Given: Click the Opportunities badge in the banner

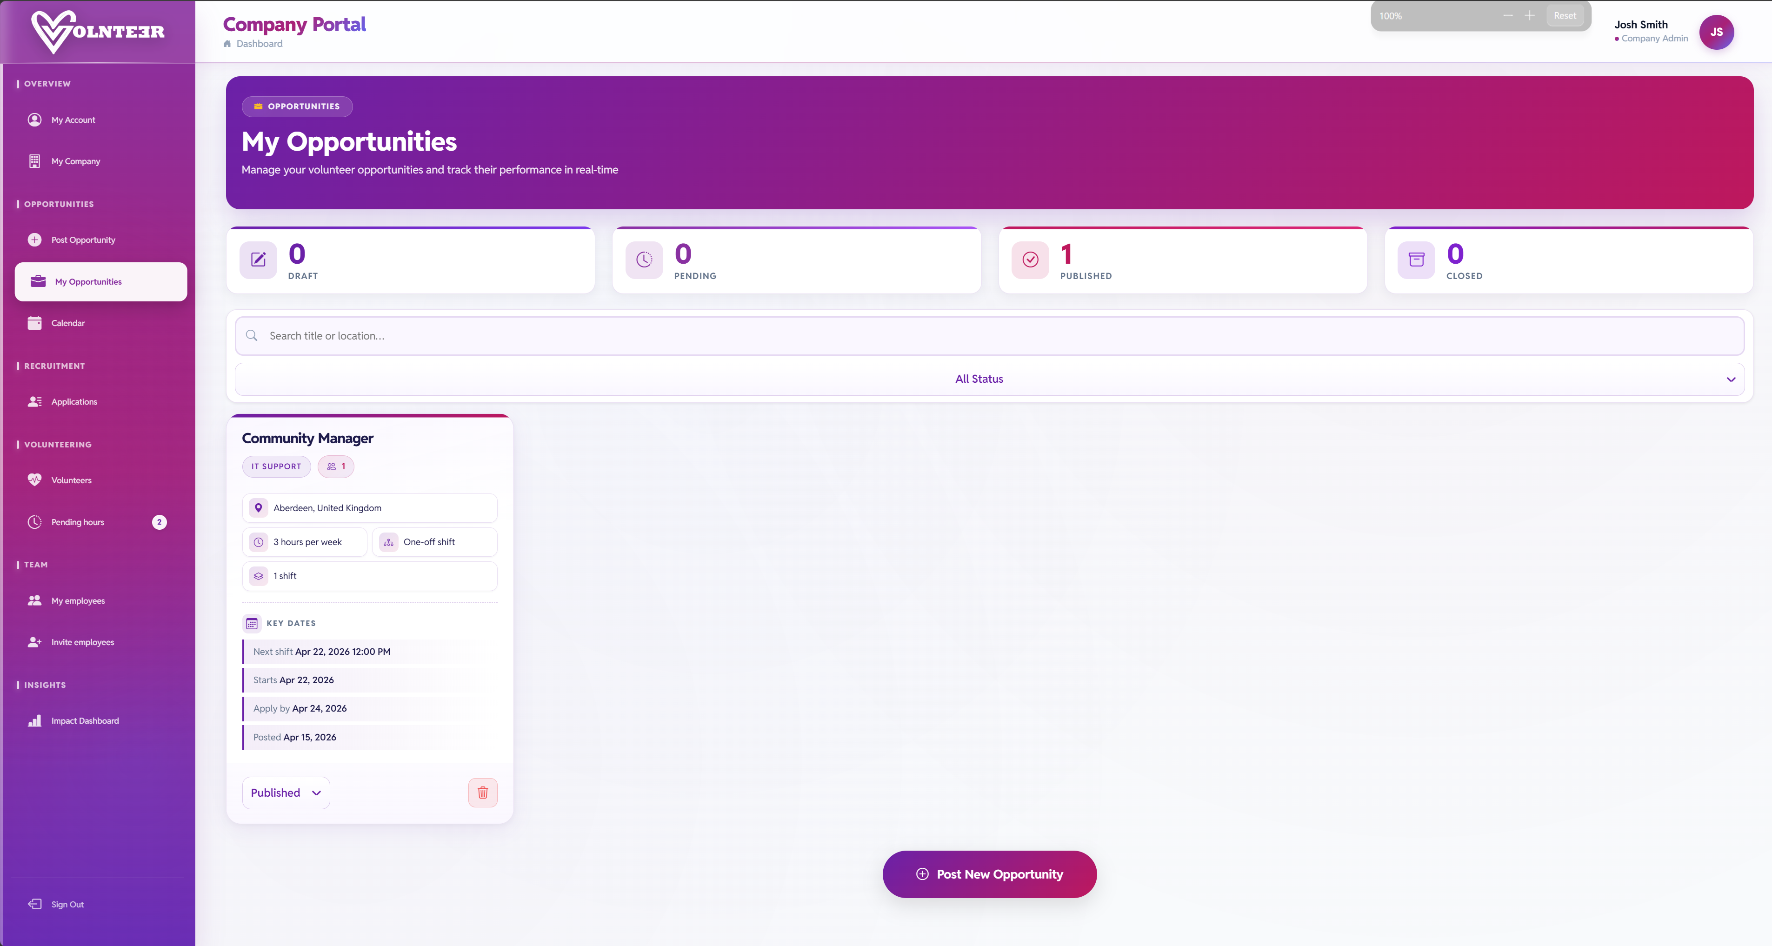Looking at the screenshot, I should (x=297, y=107).
